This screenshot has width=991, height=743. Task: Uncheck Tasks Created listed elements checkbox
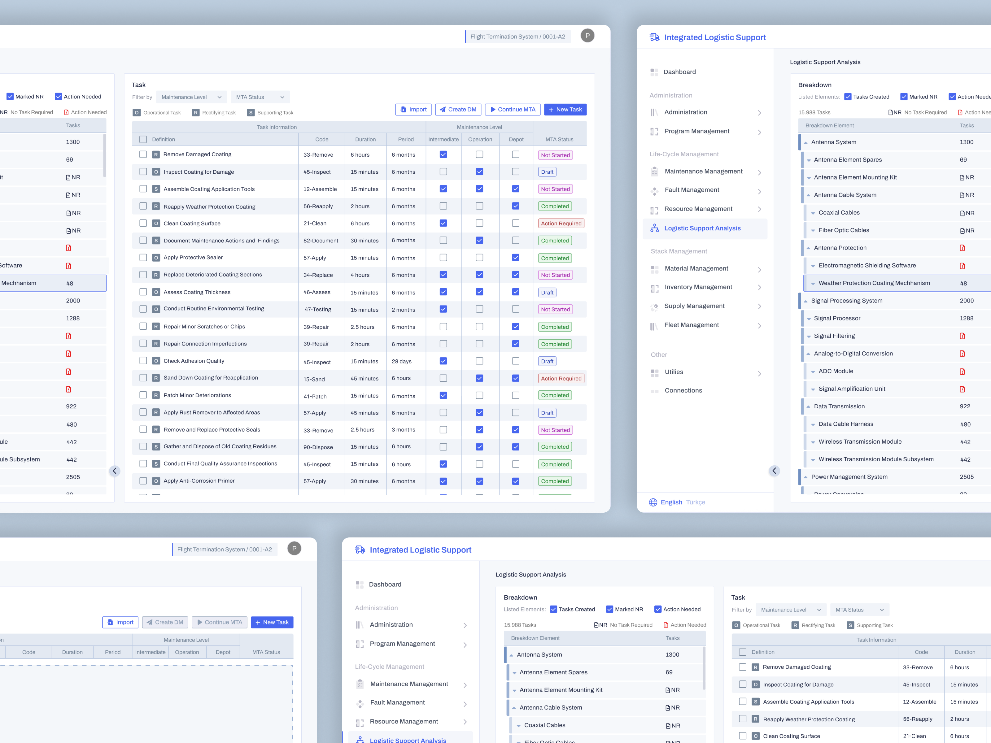[848, 97]
